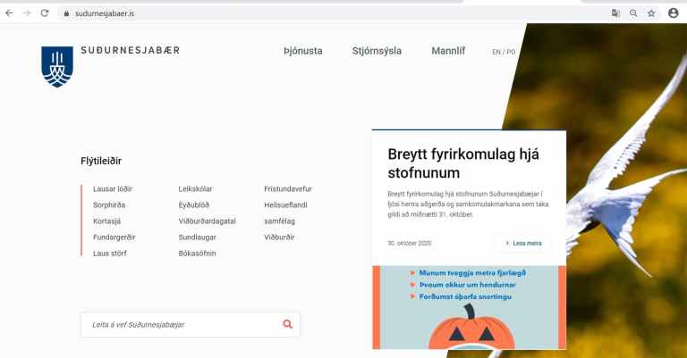Open the Mannlíf menu

click(x=448, y=51)
